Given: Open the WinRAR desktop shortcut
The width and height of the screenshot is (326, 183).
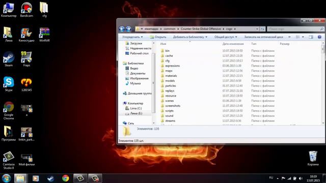Looking at the screenshot, I should coord(44,34).
